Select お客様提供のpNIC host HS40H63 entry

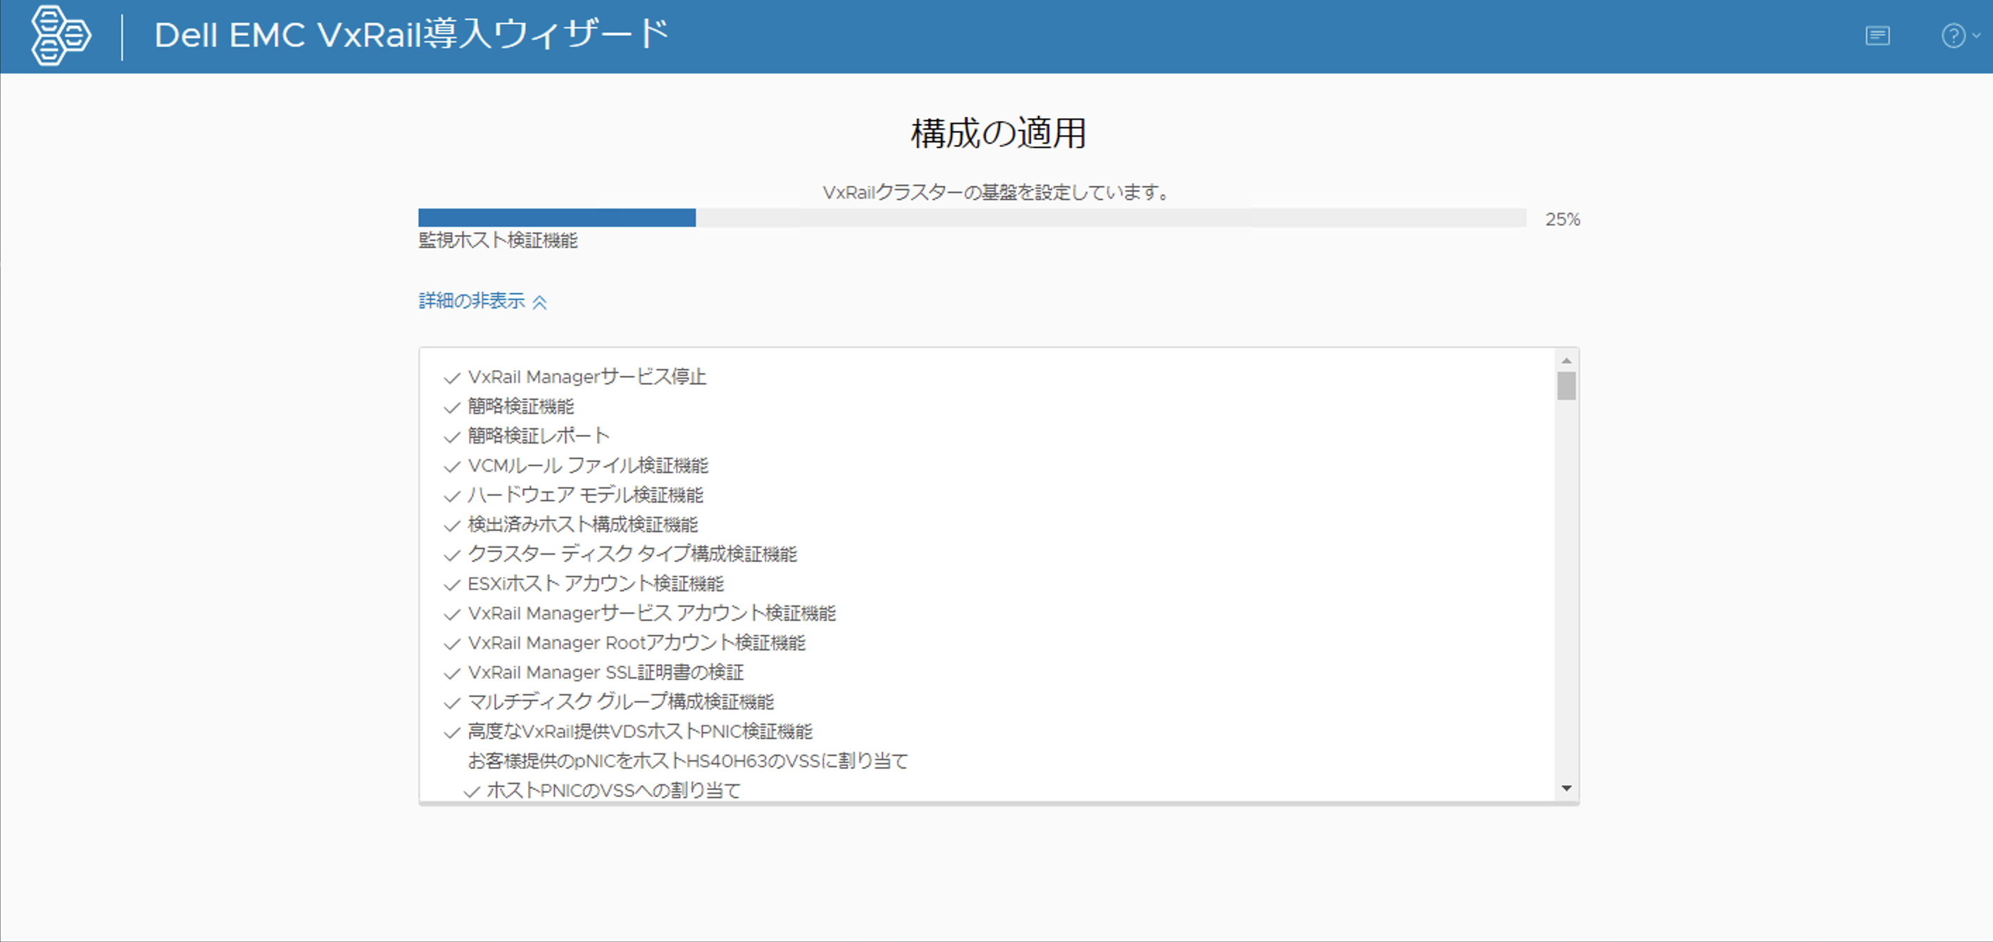point(687,761)
